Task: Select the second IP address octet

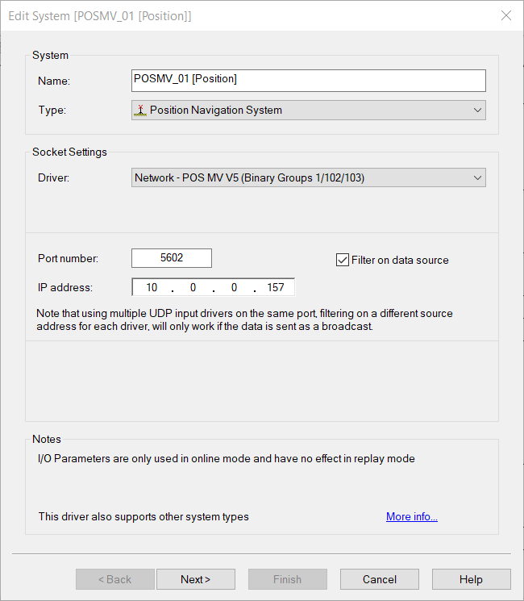Action: coord(193,287)
